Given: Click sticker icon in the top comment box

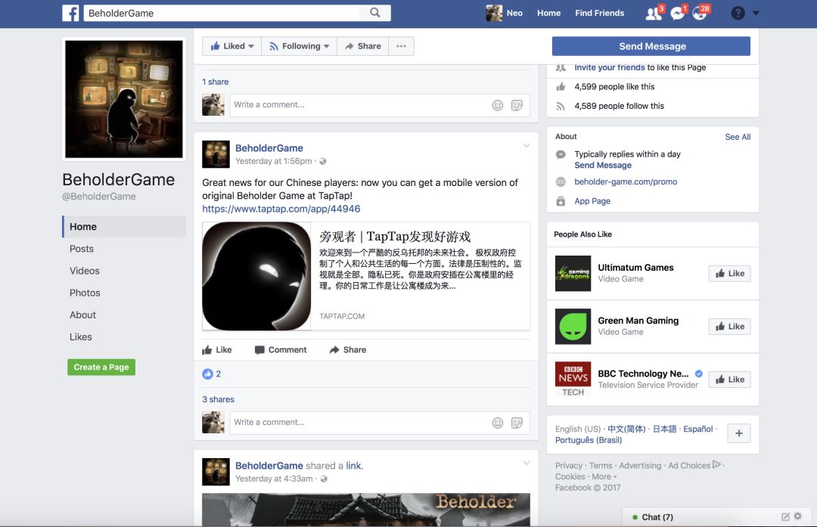Looking at the screenshot, I should (517, 105).
